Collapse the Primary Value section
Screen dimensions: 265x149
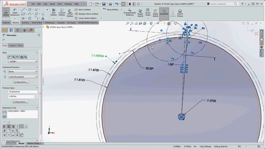point(37,88)
